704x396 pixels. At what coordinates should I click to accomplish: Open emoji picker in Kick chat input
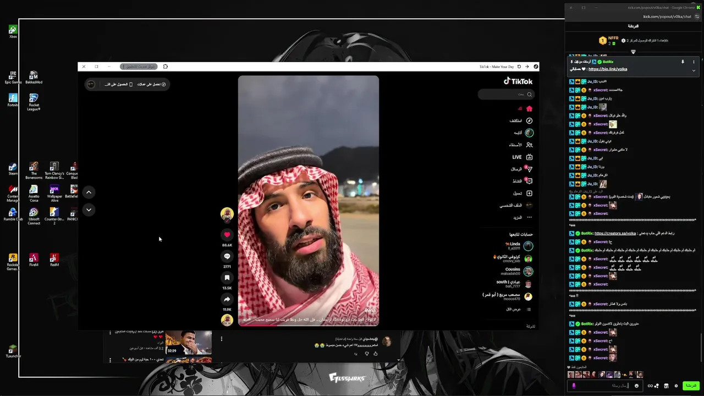pyautogui.click(x=636, y=386)
